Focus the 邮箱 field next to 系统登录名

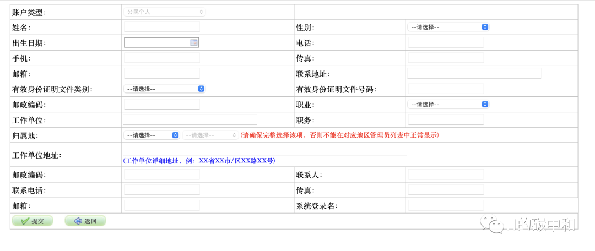pos(161,205)
